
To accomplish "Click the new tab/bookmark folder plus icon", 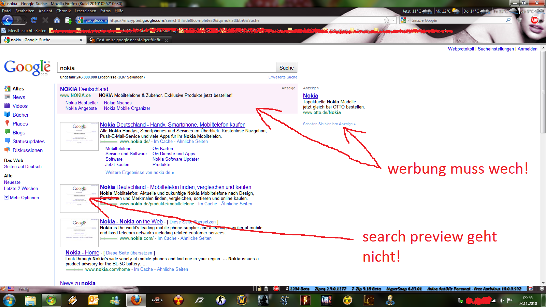I will click(69, 20).
